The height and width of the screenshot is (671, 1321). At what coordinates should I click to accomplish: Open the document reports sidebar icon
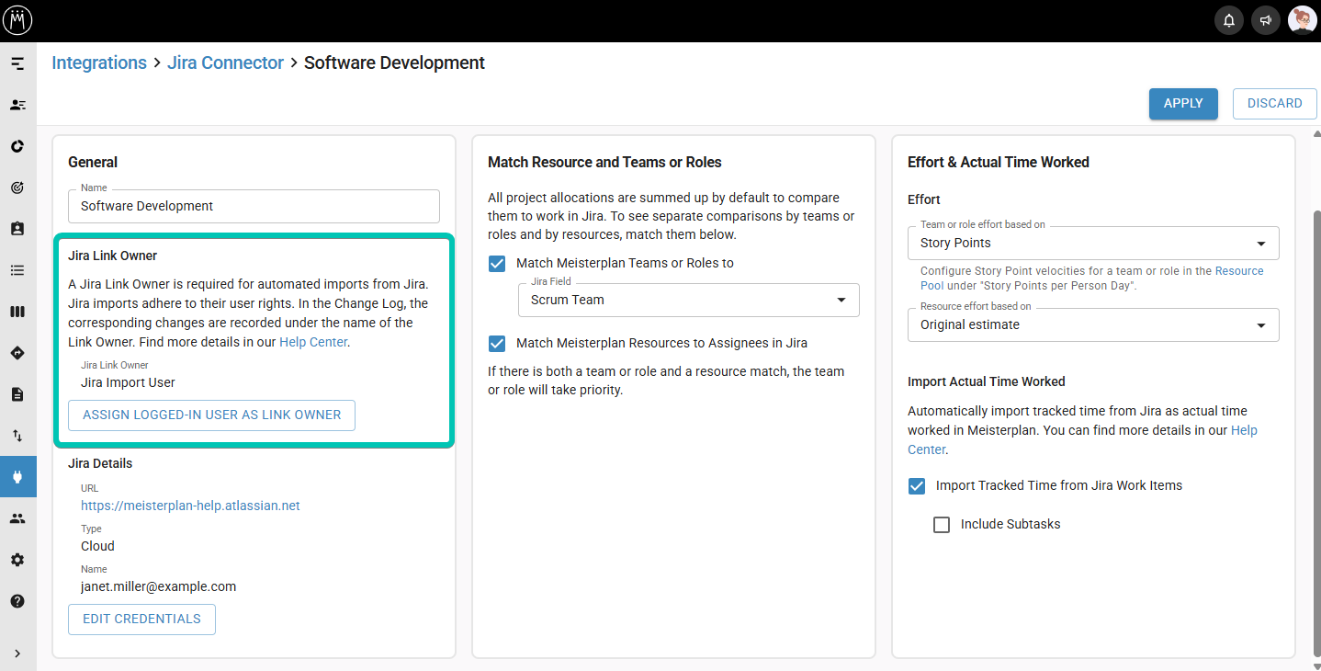(x=17, y=394)
